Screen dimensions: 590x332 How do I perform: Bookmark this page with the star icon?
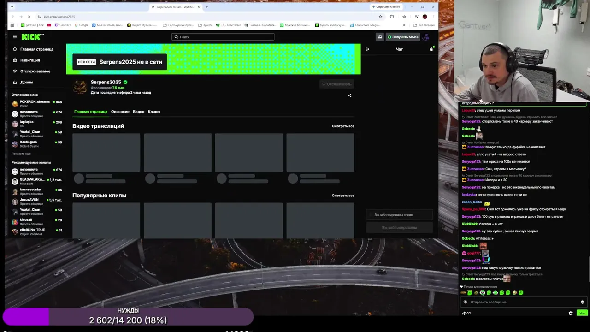pos(380,17)
